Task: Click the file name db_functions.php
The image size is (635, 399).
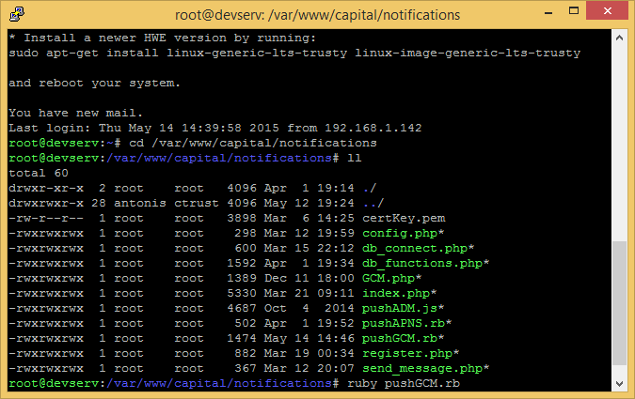Action: [422, 263]
